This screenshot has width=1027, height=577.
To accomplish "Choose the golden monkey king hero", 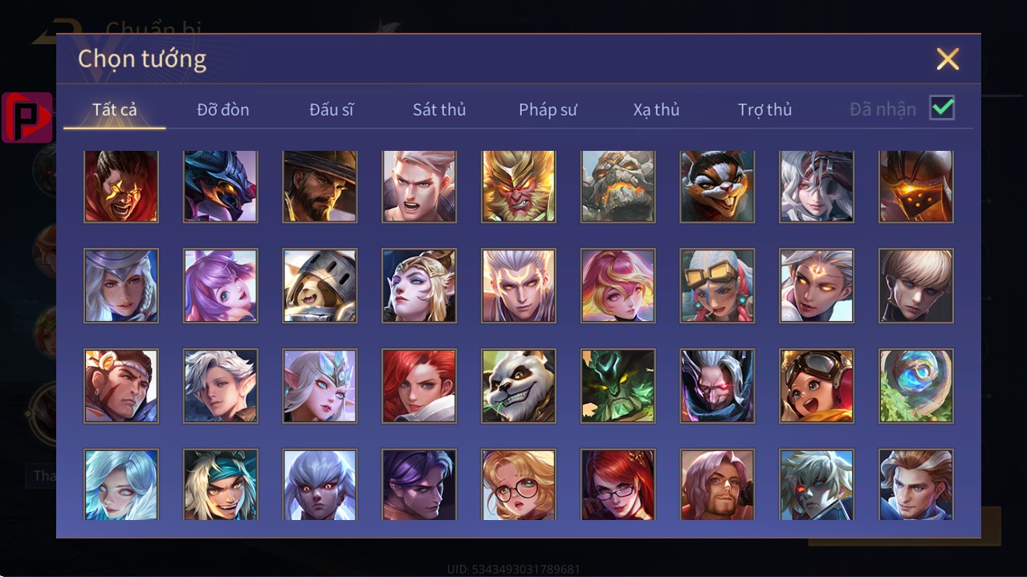I will [519, 186].
